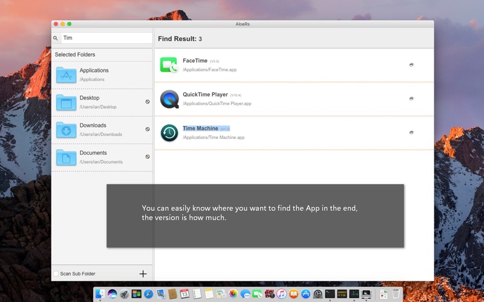Open Safari from the Dock
This screenshot has height=302, width=484.
pyautogui.click(x=149, y=294)
